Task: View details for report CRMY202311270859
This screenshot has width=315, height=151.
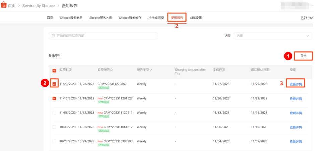Action: (296, 84)
